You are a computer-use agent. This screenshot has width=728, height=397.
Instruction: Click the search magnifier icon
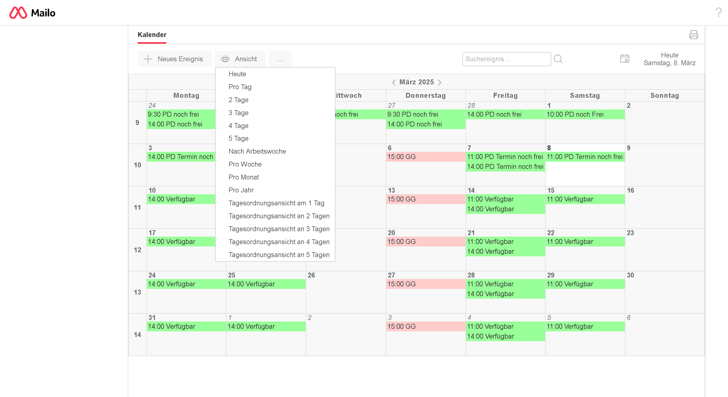click(x=558, y=59)
